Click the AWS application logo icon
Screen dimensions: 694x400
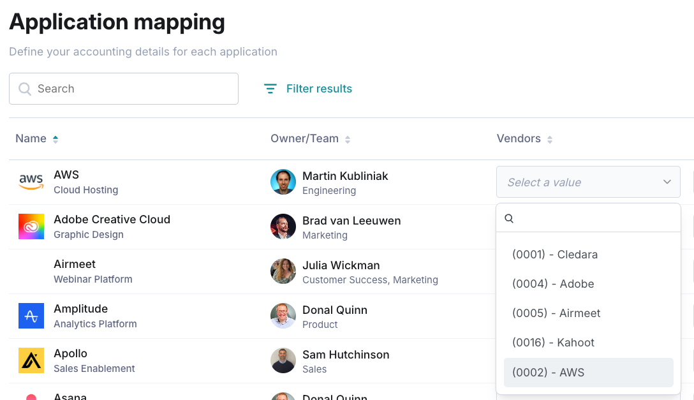31,182
